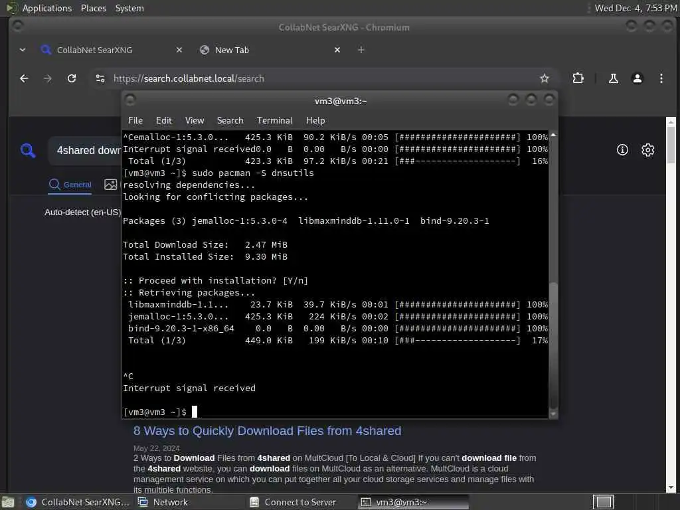Open the terminal View menu
This screenshot has width=680, height=510.
click(x=195, y=121)
